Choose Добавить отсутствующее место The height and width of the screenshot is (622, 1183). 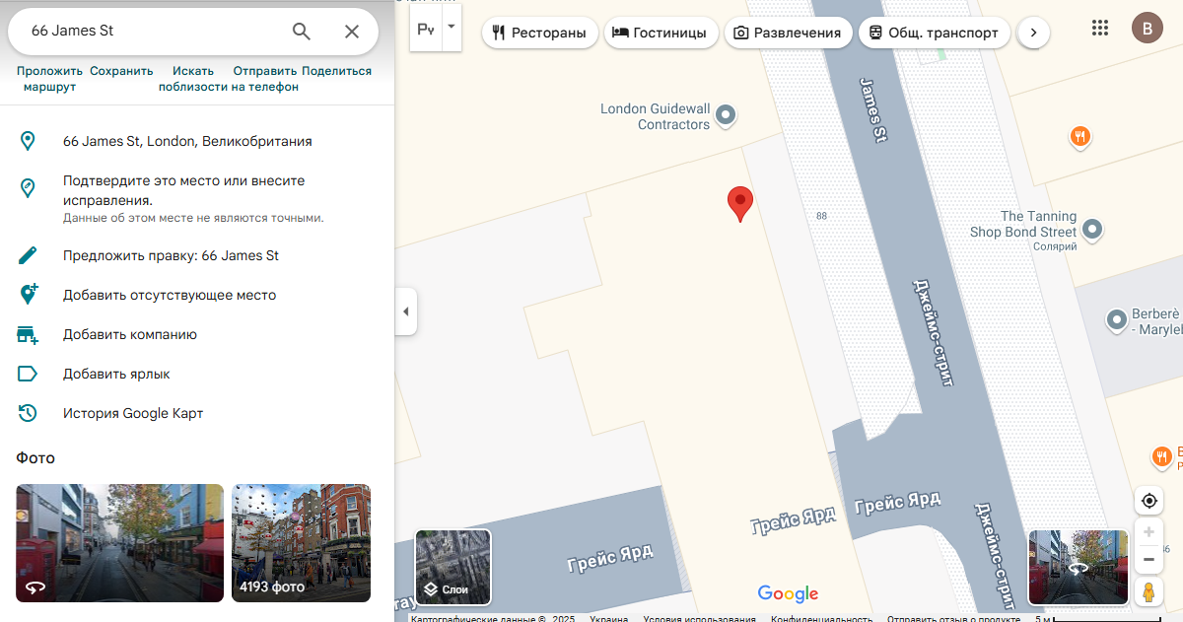[170, 295]
